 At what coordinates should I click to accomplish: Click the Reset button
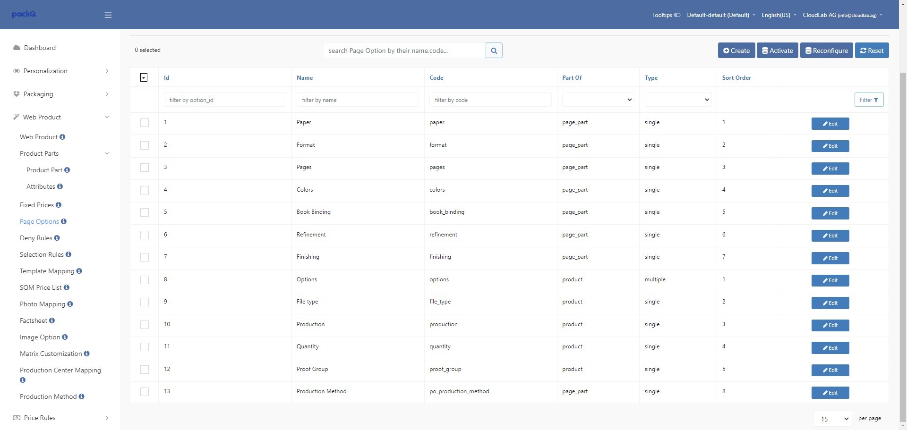point(872,51)
